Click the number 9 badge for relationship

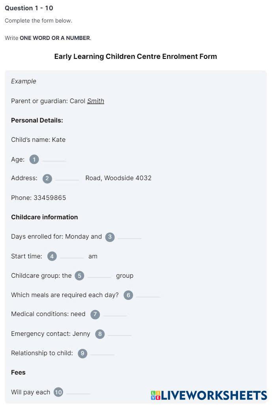pyautogui.click(x=83, y=353)
